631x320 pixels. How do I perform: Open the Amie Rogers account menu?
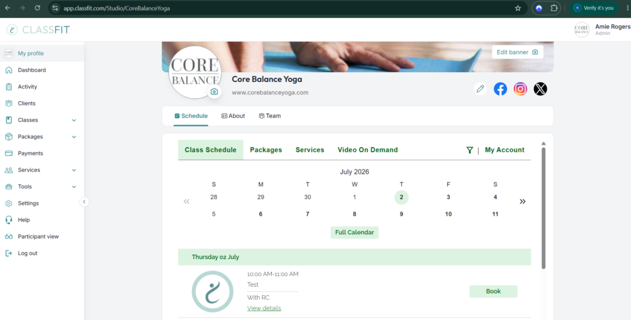(602, 30)
